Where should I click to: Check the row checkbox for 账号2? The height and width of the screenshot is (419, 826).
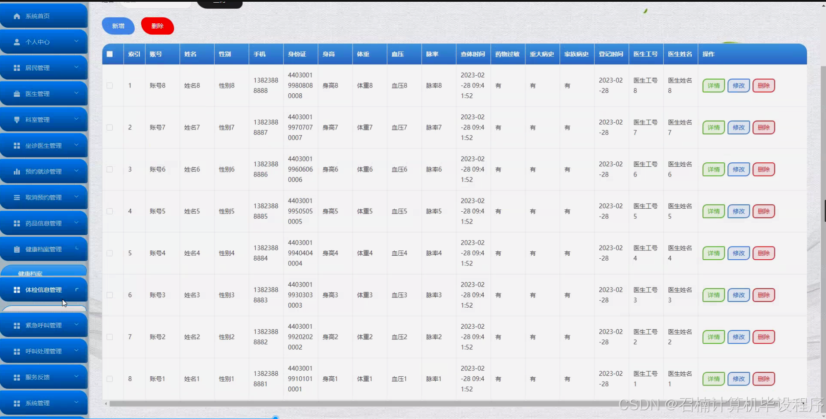(x=110, y=337)
